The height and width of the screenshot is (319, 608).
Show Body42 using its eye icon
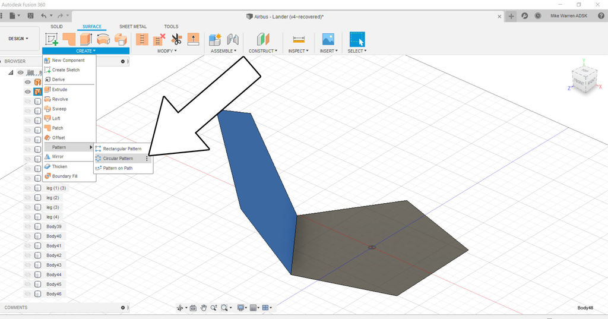[27, 255]
